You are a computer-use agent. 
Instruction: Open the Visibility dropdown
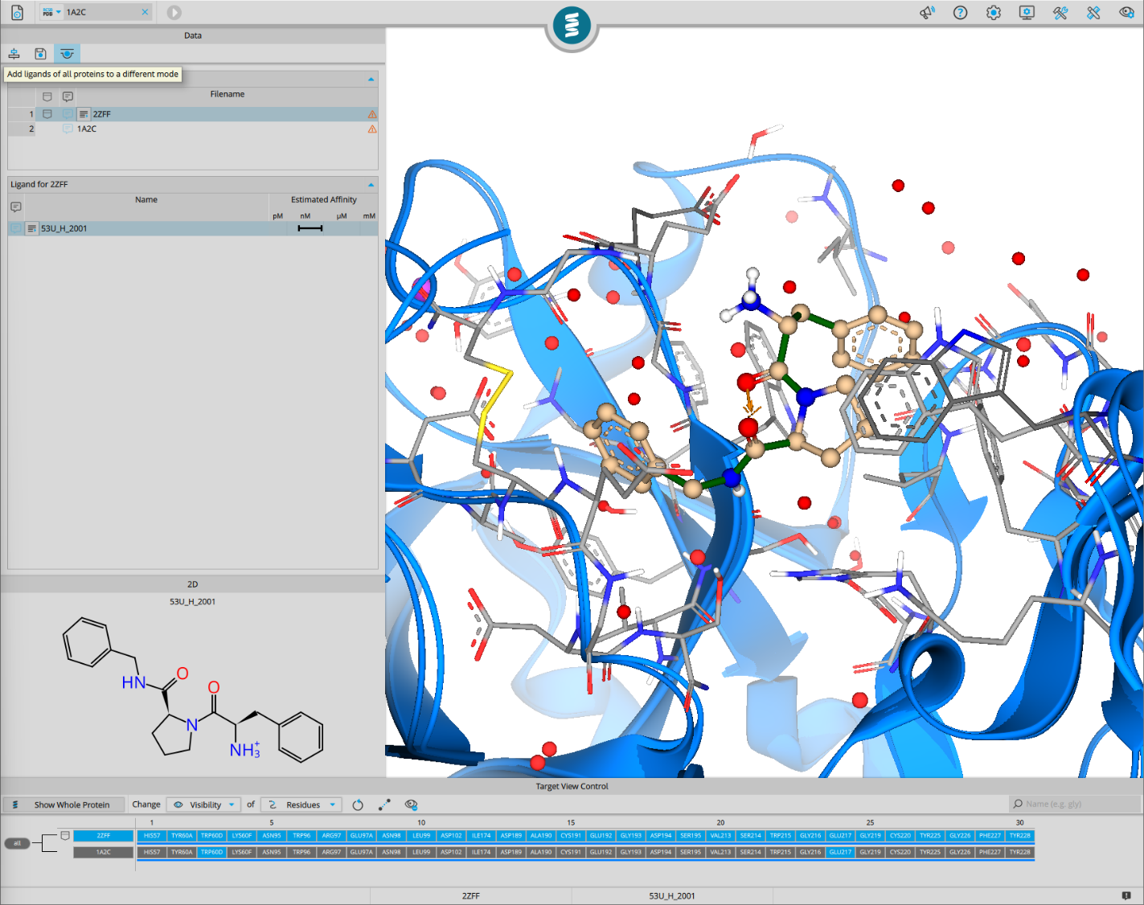pos(204,805)
